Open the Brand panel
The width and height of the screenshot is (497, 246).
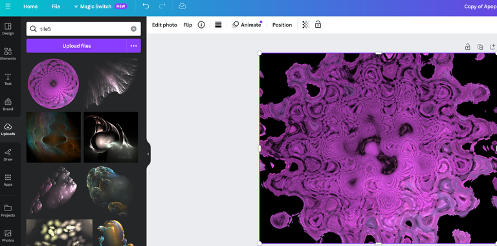[x=8, y=105]
